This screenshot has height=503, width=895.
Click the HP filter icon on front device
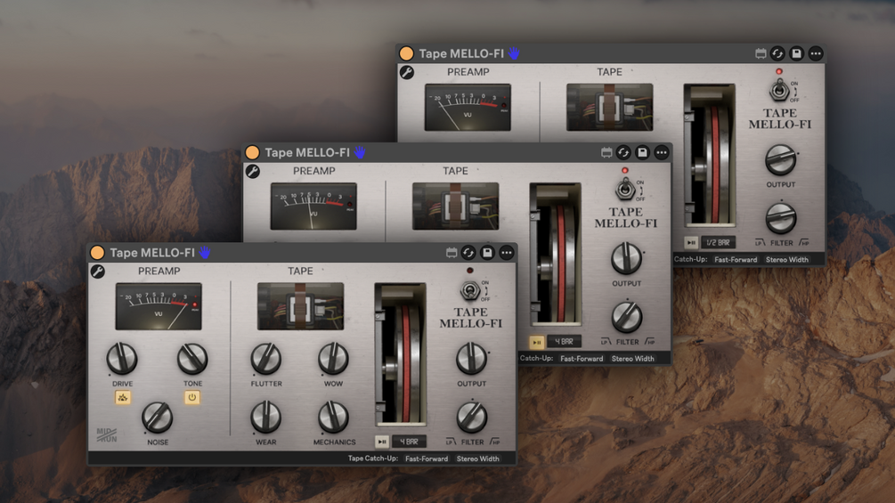(x=495, y=442)
